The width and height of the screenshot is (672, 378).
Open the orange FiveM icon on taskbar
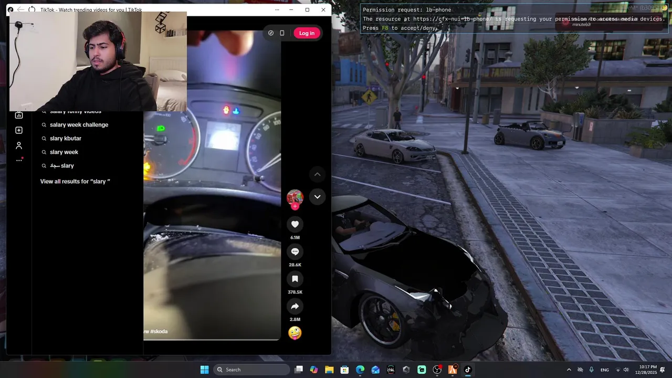tap(453, 370)
